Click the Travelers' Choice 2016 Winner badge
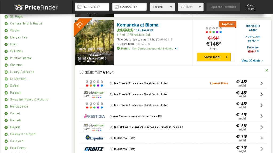Screen dimensions: 273x153 (92, 58)
